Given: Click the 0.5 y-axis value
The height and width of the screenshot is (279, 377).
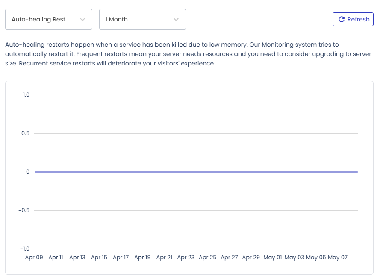Looking at the screenshot, I should 25,134.
